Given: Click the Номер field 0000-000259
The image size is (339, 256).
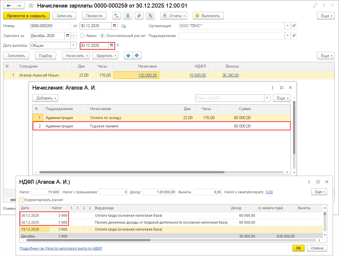Looking at the screenshot, I should [50, 26].
